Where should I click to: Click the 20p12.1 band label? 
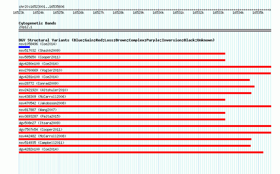(25, 27)
